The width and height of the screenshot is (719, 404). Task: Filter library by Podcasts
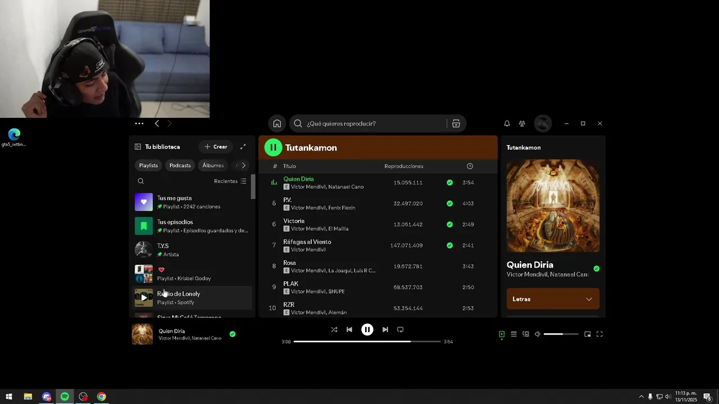[x=180, y=166]
